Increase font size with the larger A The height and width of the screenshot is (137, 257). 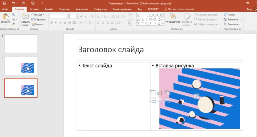(81, 16)
